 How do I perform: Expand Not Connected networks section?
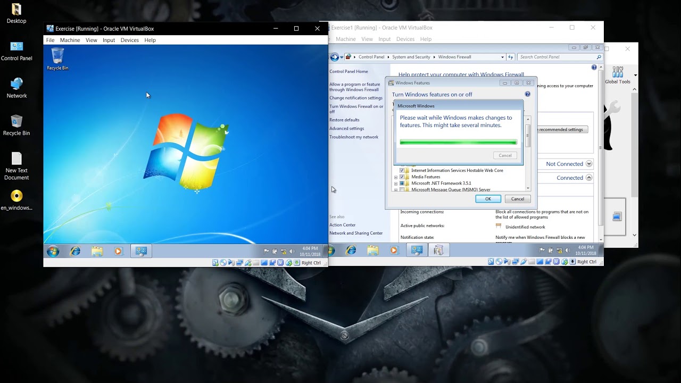coord(589,164)
